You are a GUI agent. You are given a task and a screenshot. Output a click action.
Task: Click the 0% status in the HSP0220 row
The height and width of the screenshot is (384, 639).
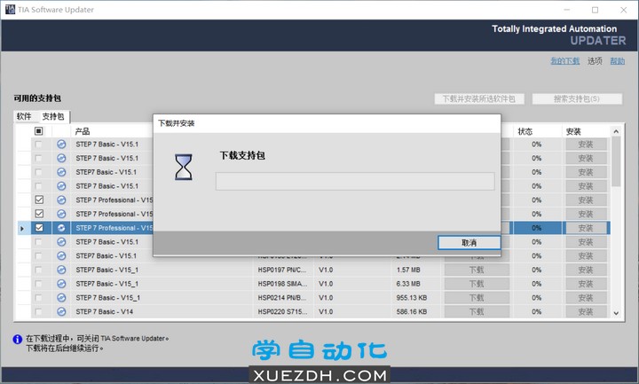[537, 311]
